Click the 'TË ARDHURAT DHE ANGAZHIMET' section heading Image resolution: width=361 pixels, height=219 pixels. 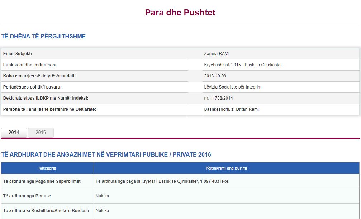tap(106, 155)
